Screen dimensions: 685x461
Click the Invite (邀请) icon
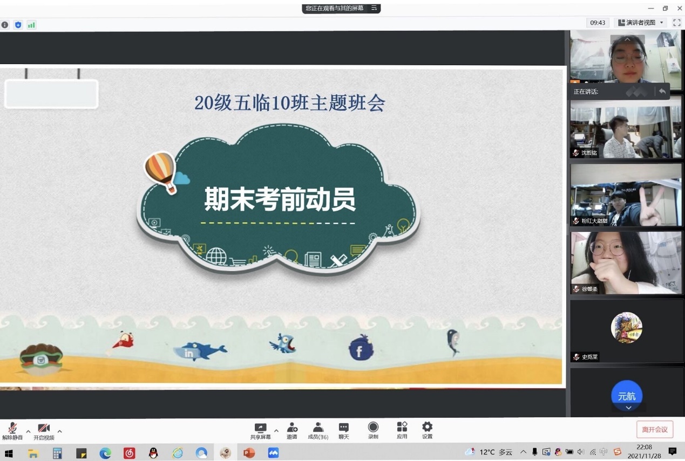(x=292, y=430)
